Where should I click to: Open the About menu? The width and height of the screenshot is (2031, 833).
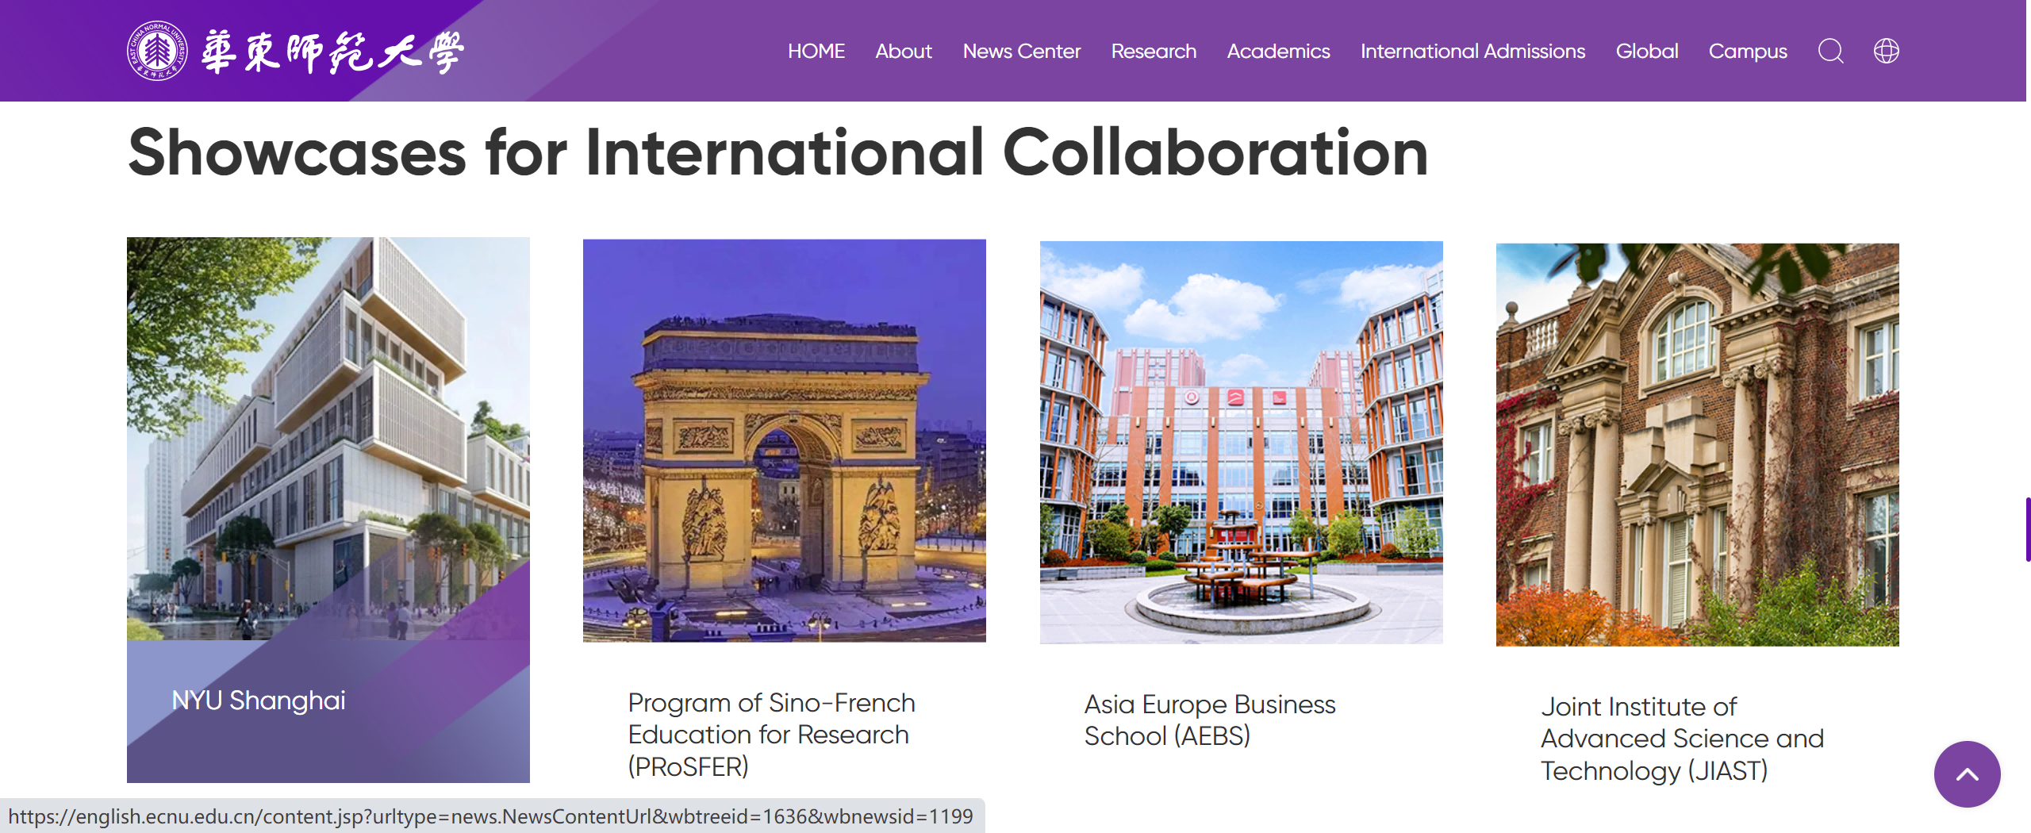903,52
